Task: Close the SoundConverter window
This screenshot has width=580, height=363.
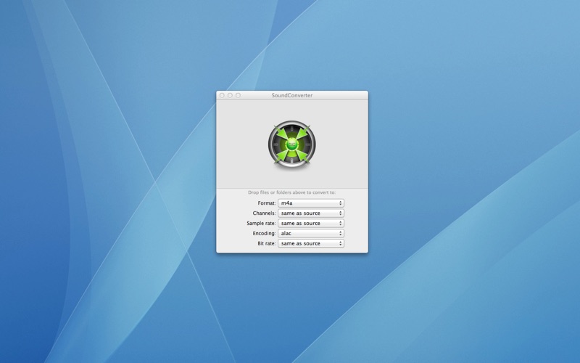Action: click(x=222, y=95)
